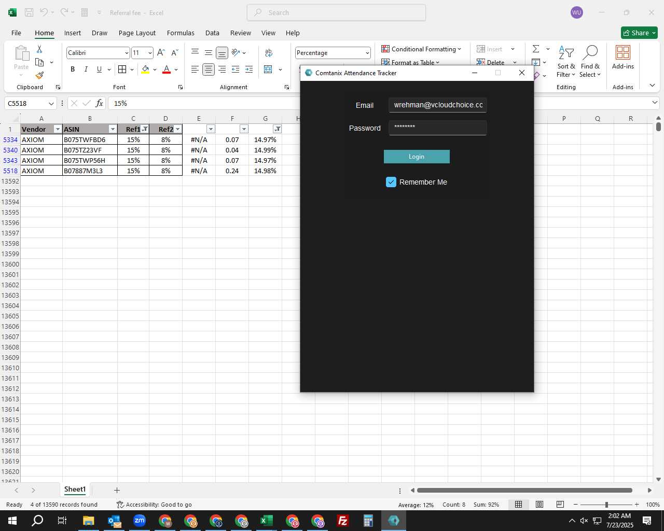Open the Calibri font name dropdown
The height and width of the screenshot is (531, 664).
[126, 53]
